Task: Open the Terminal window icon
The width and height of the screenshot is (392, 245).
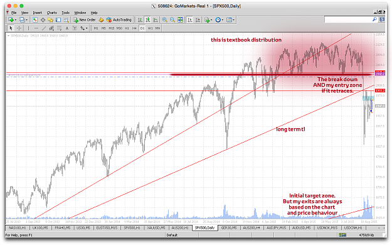Action: point(58,20)
